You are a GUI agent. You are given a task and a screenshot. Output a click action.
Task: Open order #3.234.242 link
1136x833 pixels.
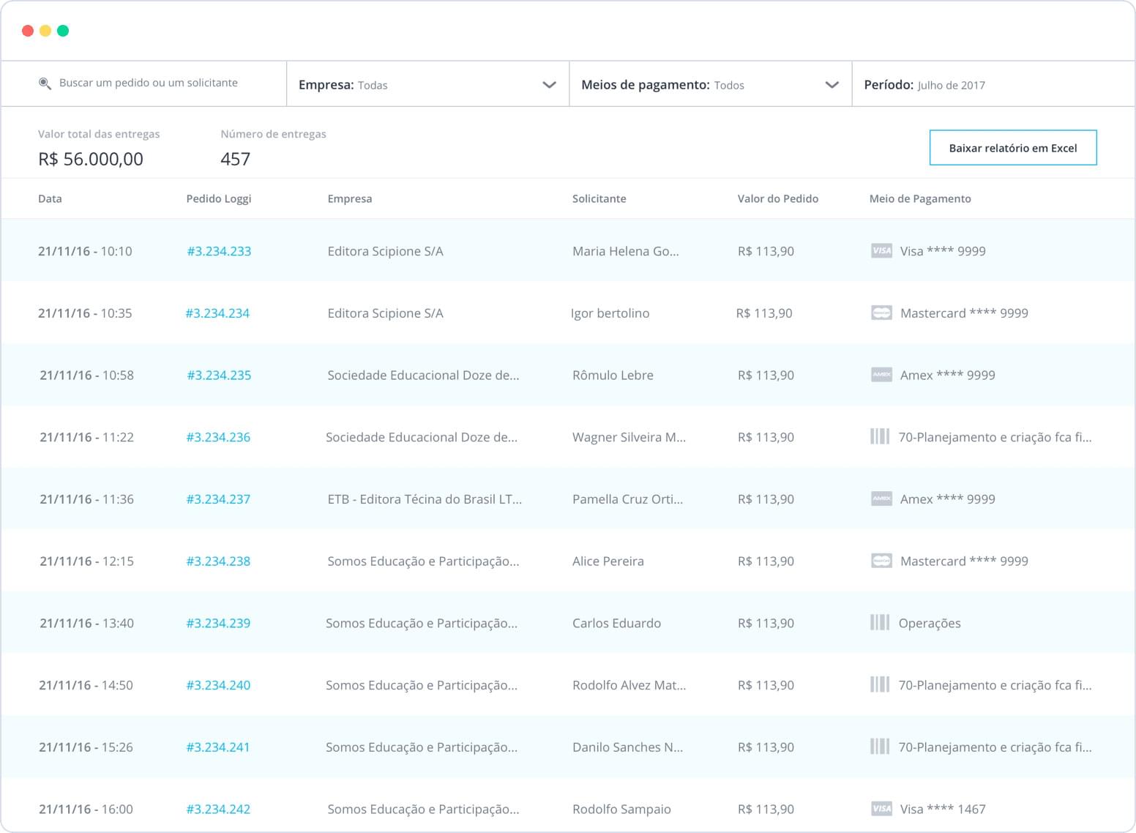pyautogui.click(x=218, y=809)
